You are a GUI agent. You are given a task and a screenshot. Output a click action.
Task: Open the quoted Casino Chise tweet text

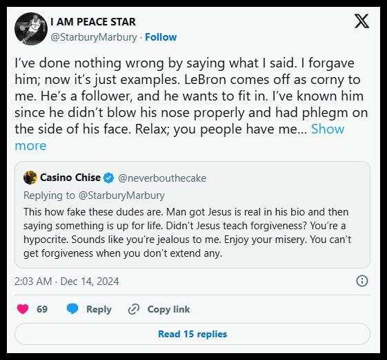tap(187, 233)
